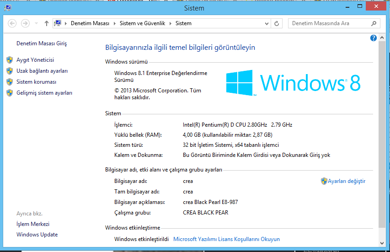The height and width of the screenshot is (252, 390).
Task: Click the text 32 bit İşletim Sistemi
Action: (x=208, y=145)
